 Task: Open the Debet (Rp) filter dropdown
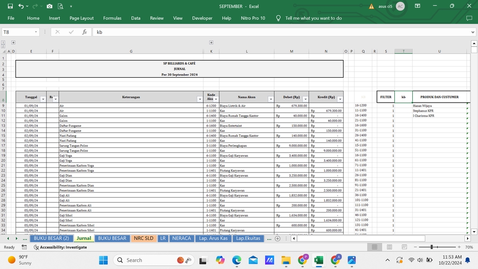point(305,99)
